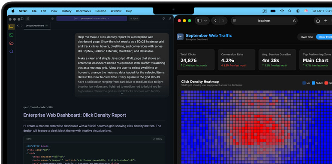Open the Apple menu
Image resolution: width=332 pixels, height=164 pixels.
13,11
